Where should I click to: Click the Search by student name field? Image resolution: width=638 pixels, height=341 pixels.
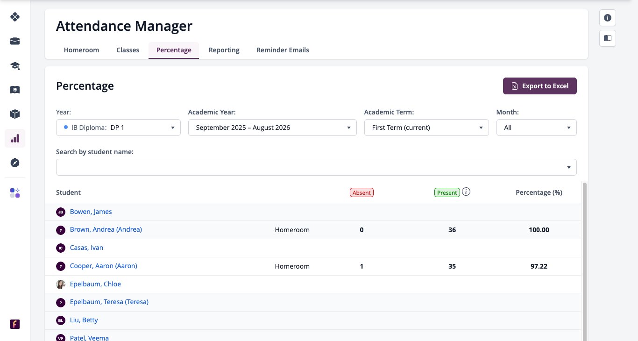tap(316, 167)
